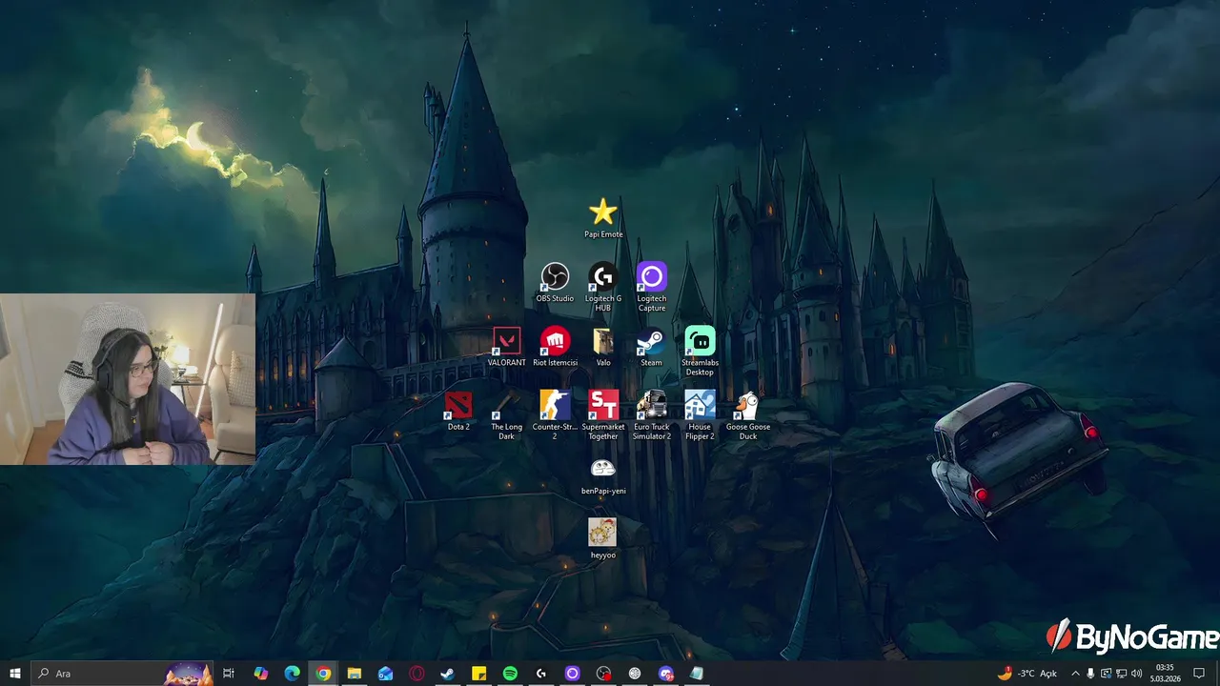Select the VALORANT desktop shortcut

tap(506, 347)
